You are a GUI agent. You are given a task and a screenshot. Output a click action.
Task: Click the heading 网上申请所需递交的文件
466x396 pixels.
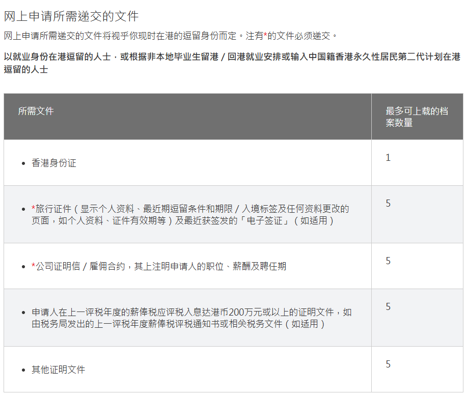tap(71, 16)
